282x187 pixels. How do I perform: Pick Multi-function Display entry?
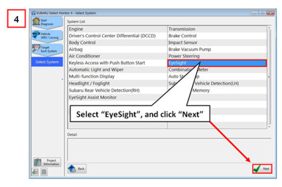(x=118, y=77)
